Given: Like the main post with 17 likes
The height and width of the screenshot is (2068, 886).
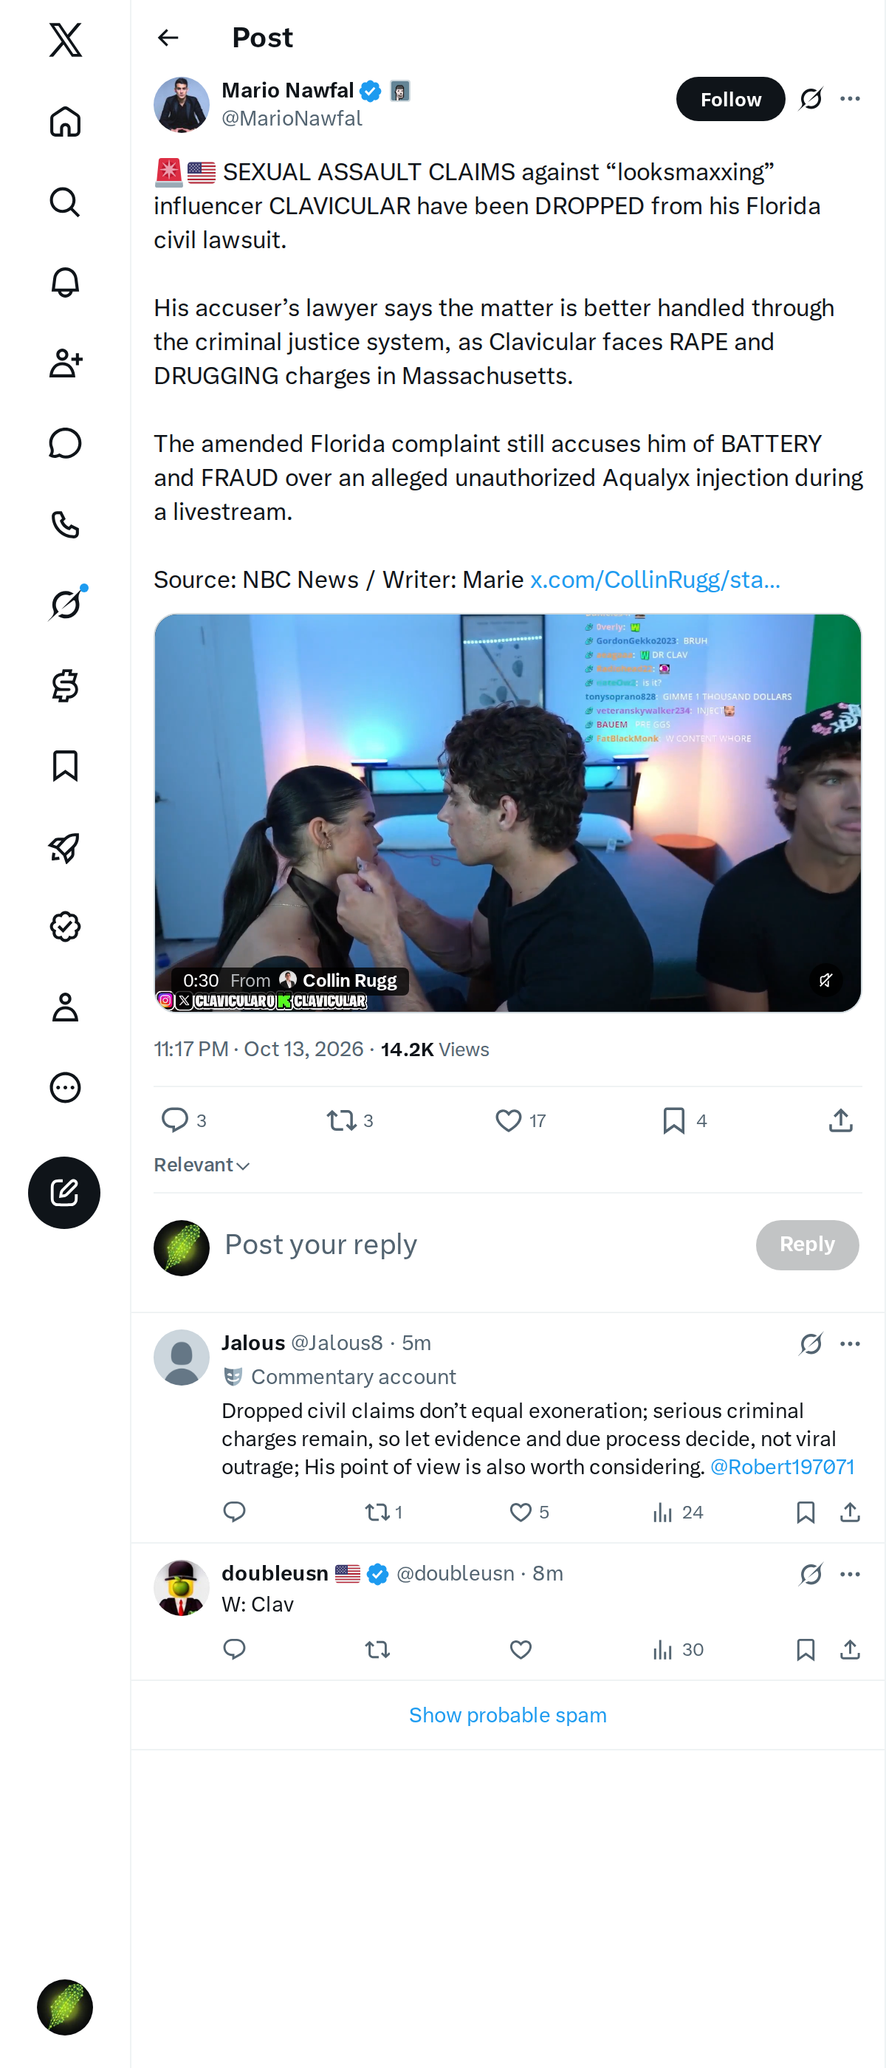Looking at the screenshot, I should tap(508, 1120).
